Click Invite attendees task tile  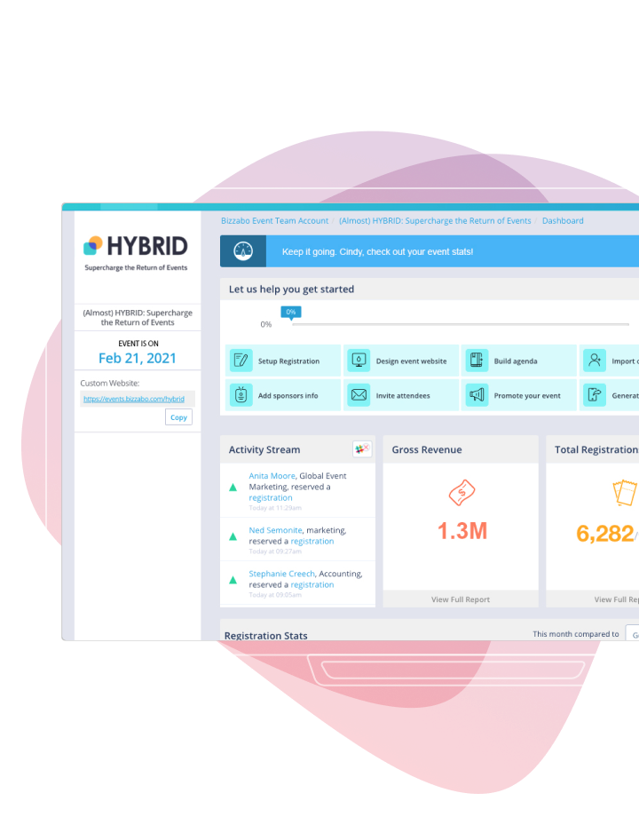pos(400,395)
